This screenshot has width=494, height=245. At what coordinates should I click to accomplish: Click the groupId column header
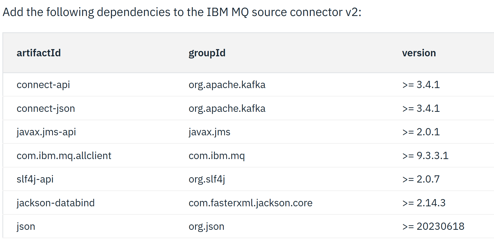pos(207,53)
